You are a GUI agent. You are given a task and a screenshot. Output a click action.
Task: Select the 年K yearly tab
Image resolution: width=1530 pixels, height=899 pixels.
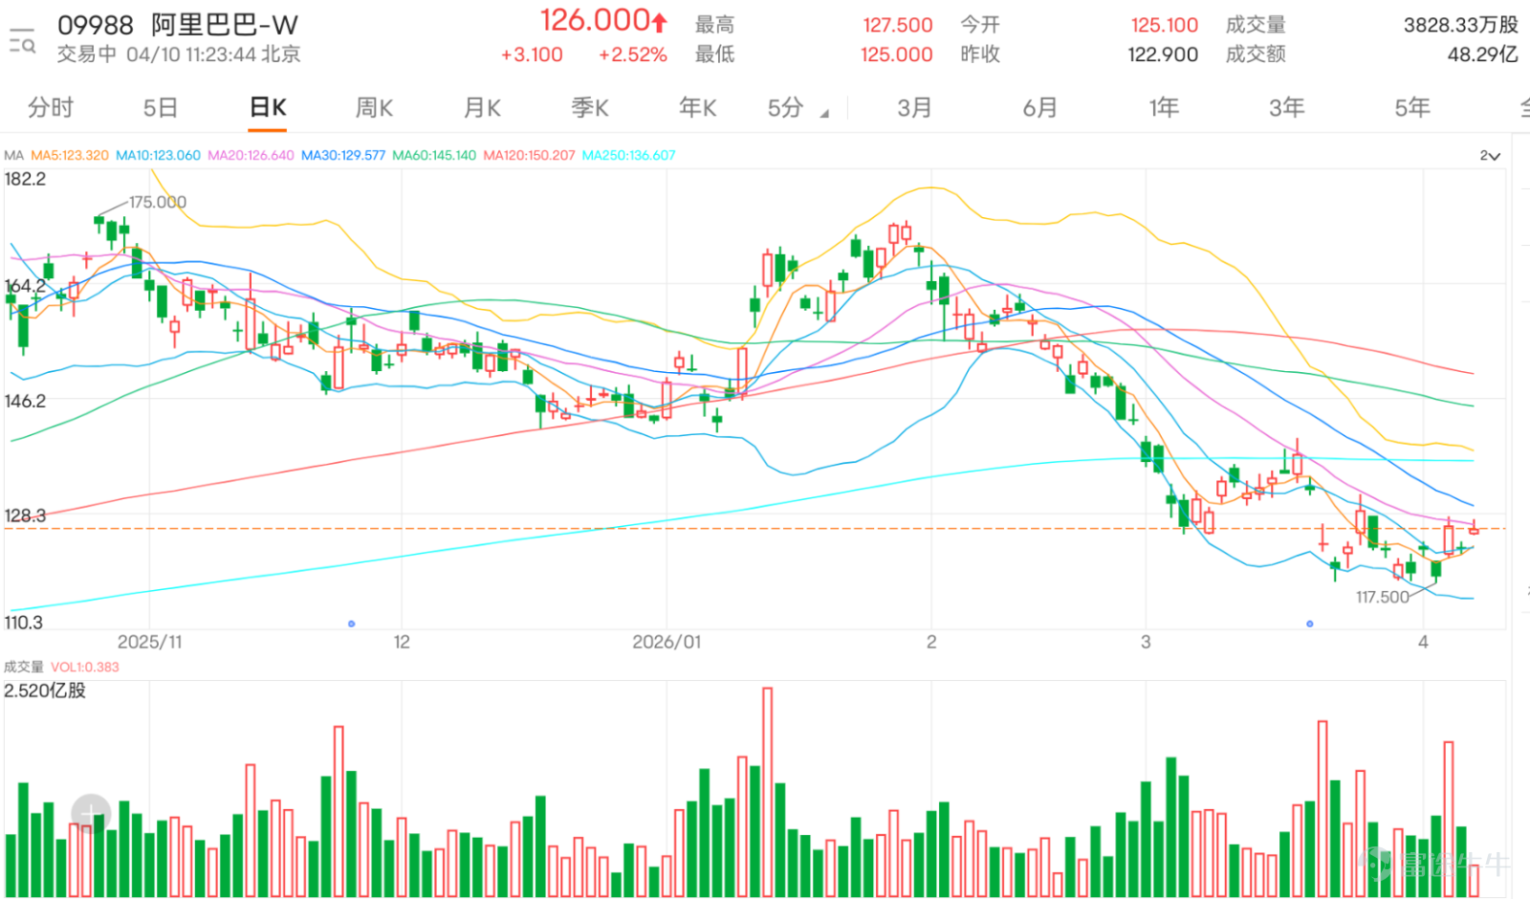[x=698, y=107]
